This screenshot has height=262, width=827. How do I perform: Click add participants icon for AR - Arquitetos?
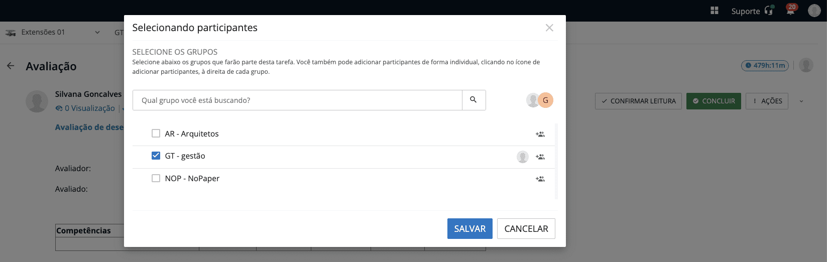[x=540, y=134]
